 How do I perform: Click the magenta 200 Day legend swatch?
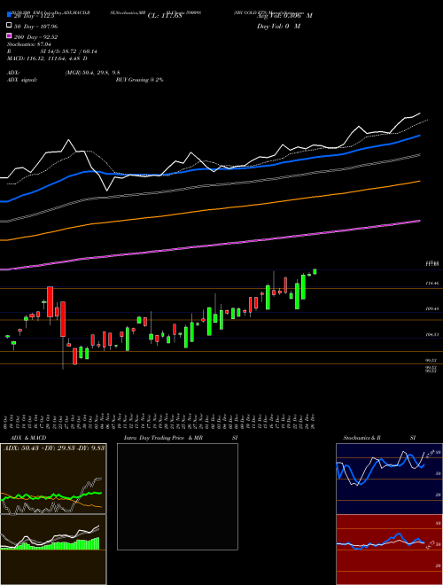[10, 35]
